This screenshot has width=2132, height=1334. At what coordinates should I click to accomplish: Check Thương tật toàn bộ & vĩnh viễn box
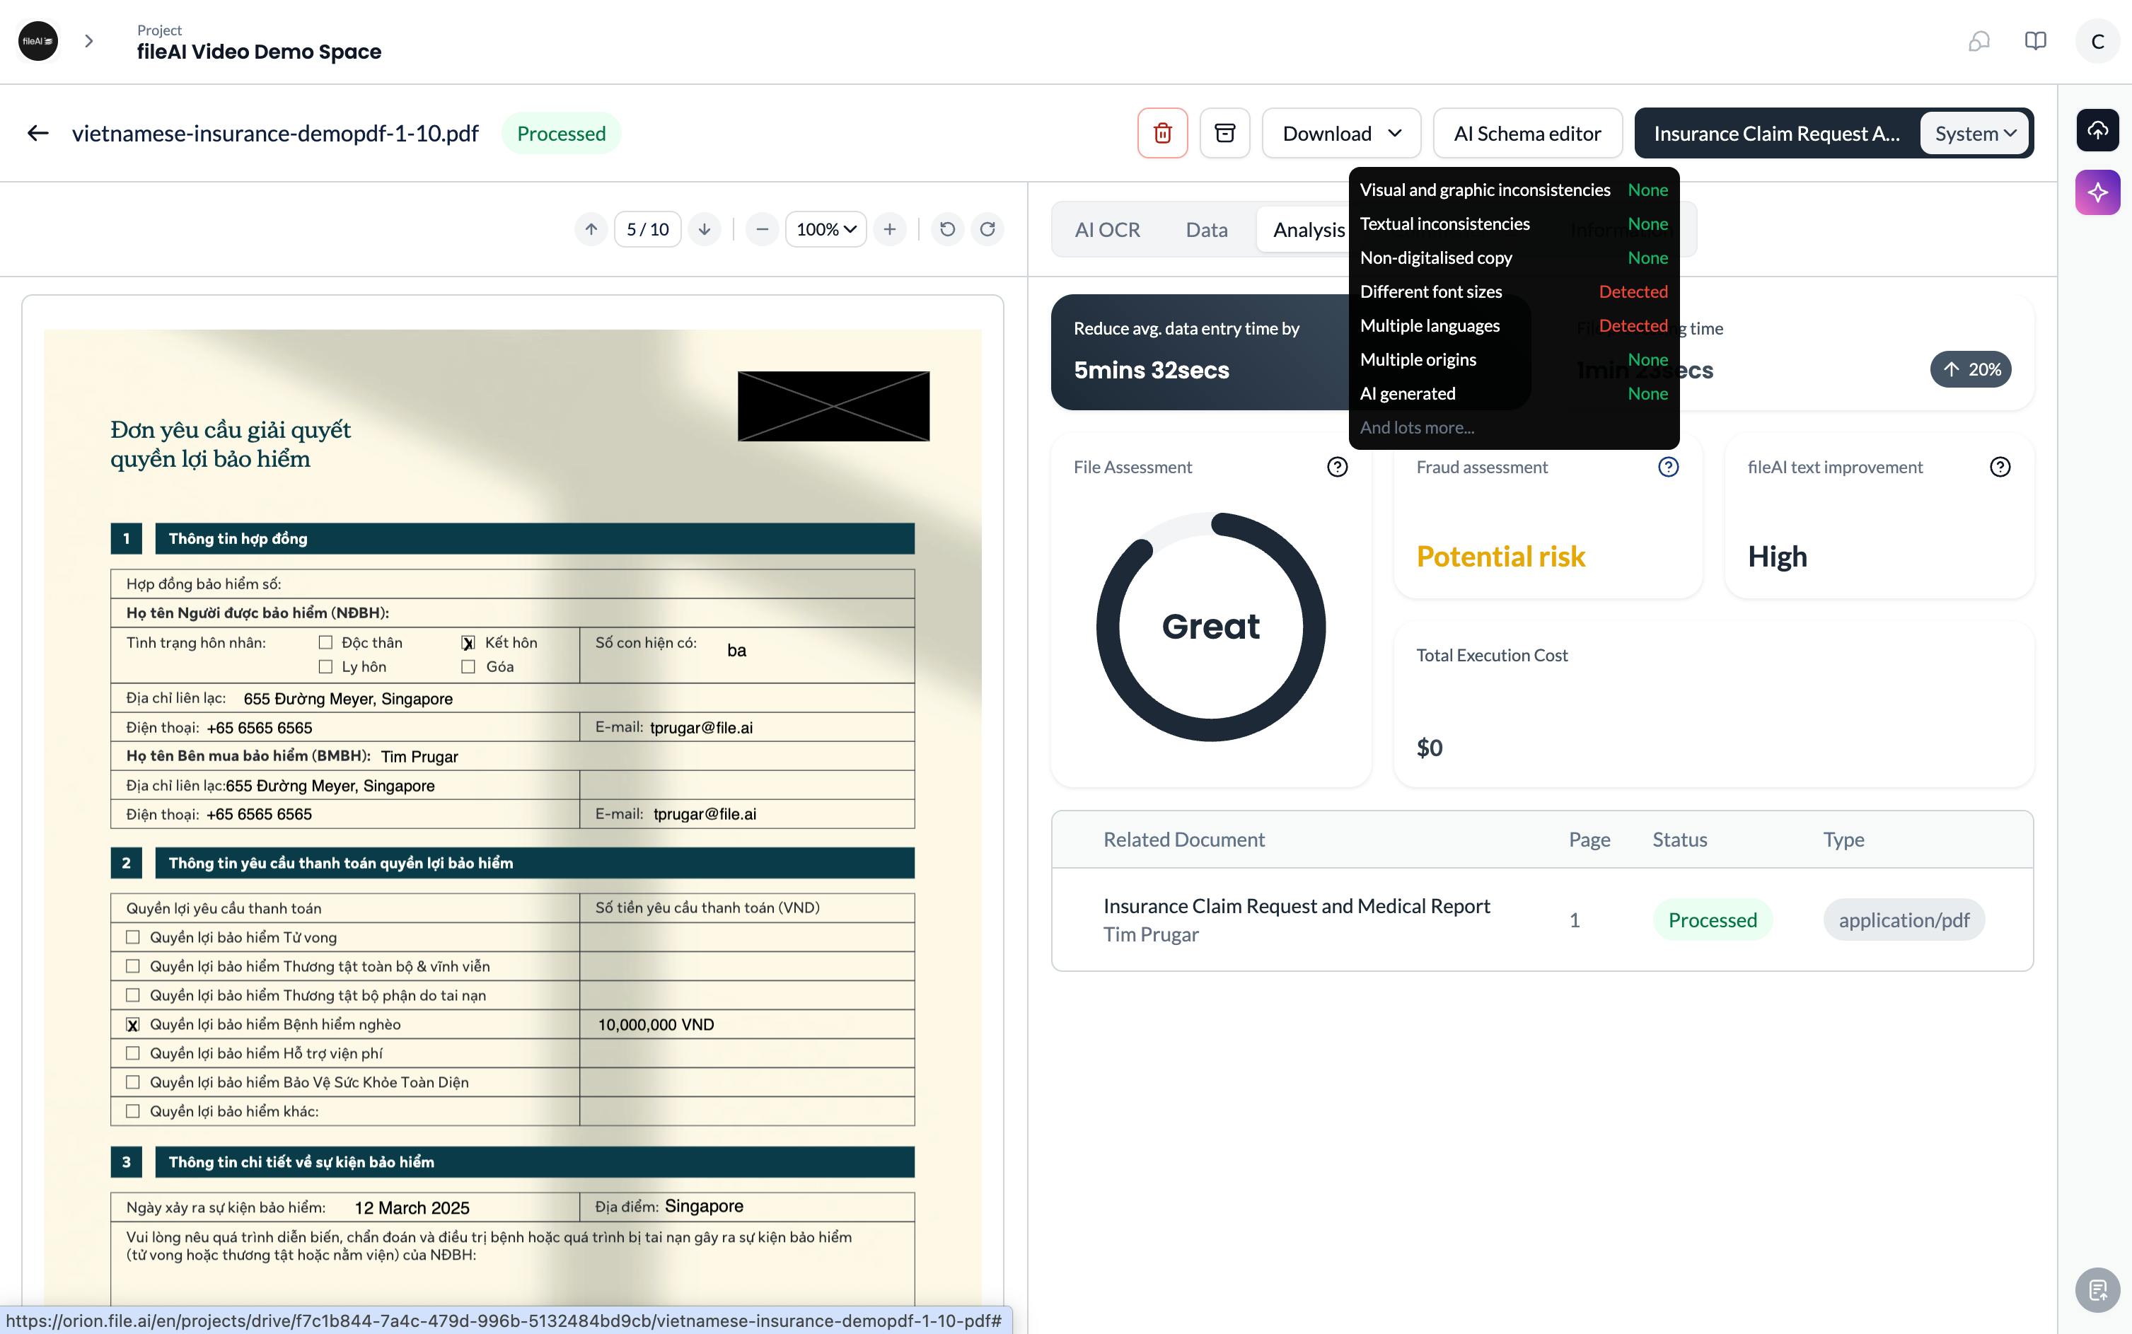(x=132, y=966)
